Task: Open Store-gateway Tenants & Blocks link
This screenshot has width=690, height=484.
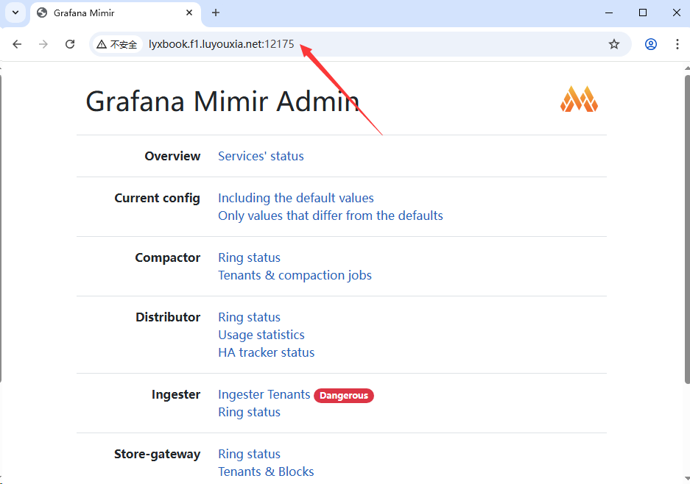Action: point(266,471)
